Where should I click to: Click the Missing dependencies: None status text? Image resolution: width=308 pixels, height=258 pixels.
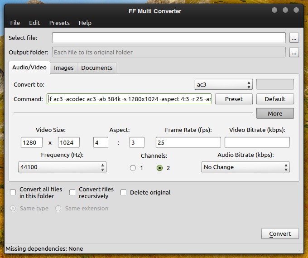click(x=44, y=249)
